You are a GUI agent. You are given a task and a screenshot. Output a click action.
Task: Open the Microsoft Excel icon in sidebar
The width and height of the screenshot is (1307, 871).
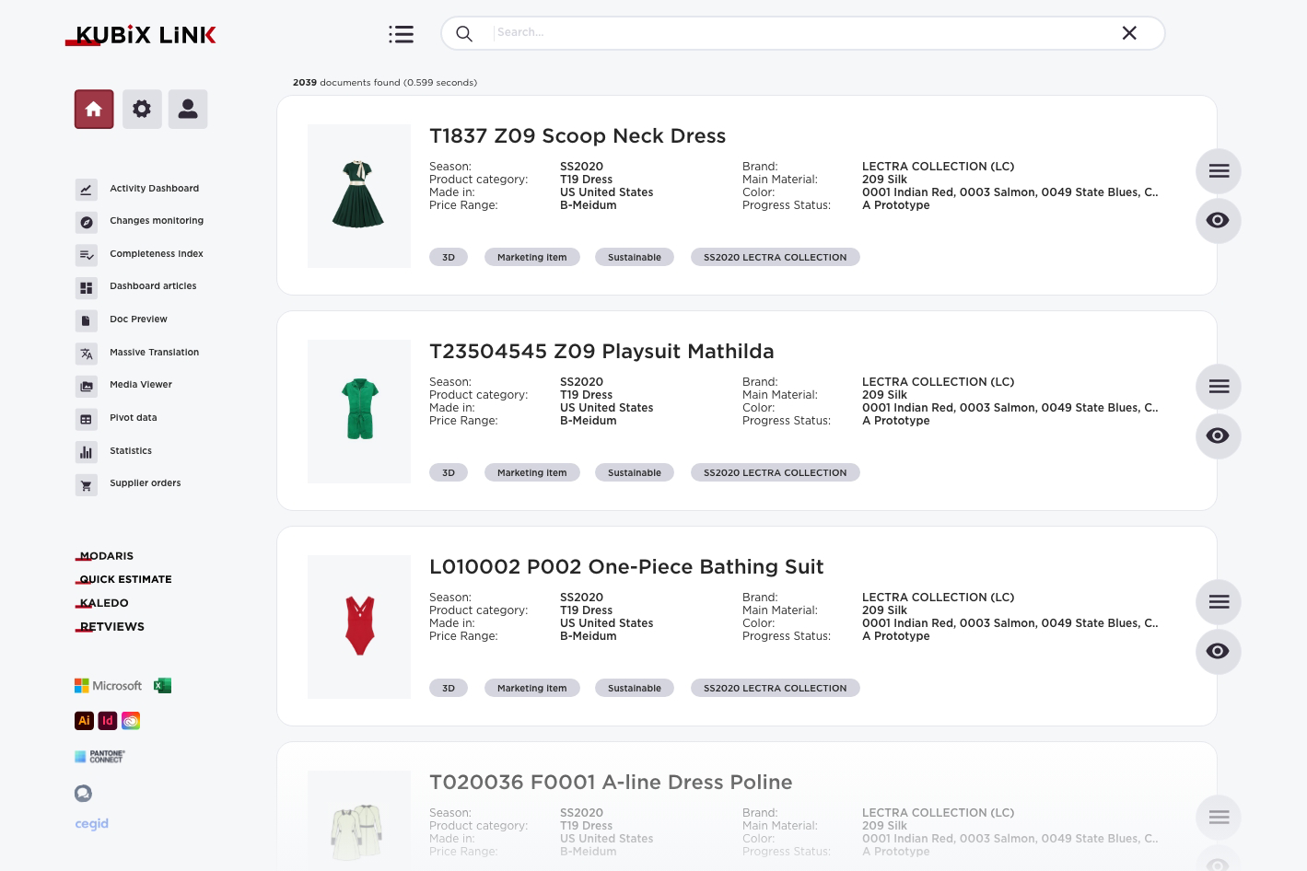(163, 686)
